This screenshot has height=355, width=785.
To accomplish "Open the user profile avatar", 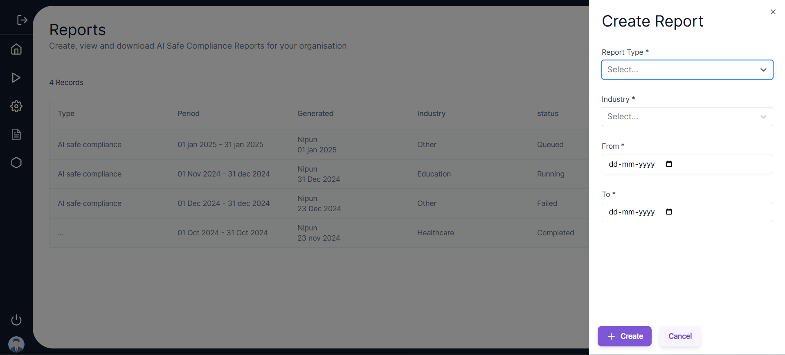I will tap(16, 344).
